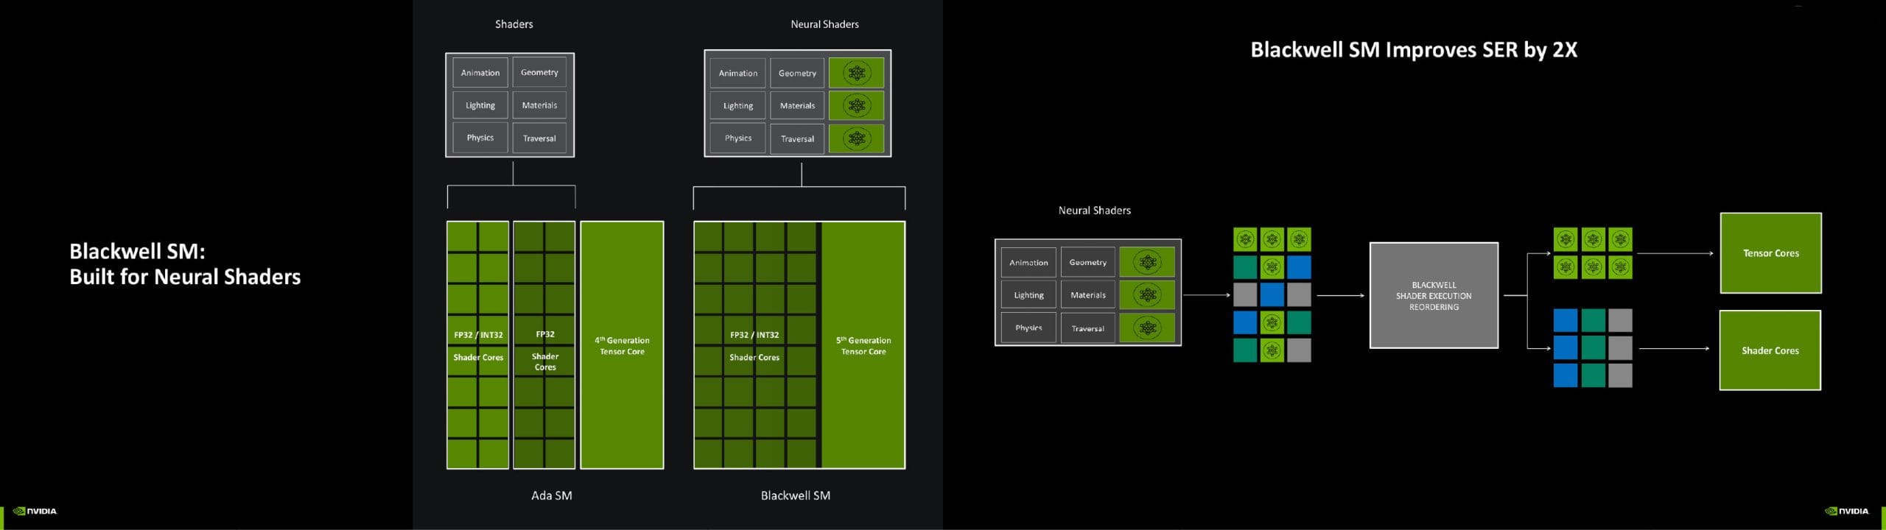Click Geometry box above the Blackwell SM diagram
1886x530 pixels.
point(797,73)
